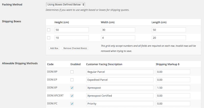Click the Height field containing 50
This screenshot has height=108, width=204.
tap(71, 30)
